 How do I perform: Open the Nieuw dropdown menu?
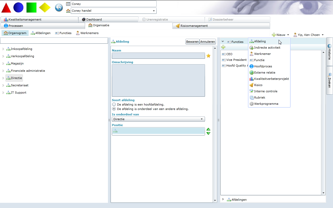[280, 35]
